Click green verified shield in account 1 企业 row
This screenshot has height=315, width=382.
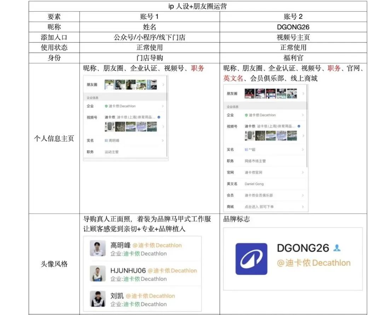(106, 106)
